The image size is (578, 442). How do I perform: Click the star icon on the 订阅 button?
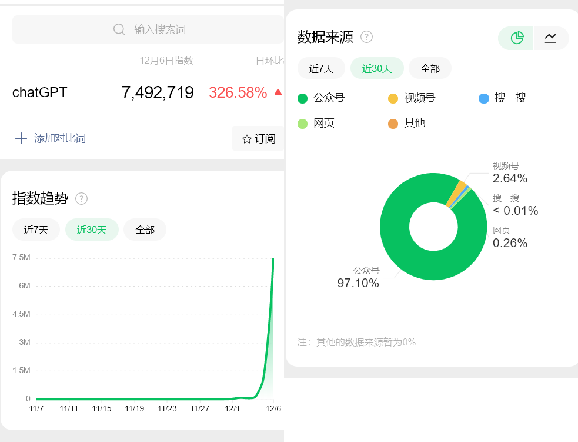pyautogui.click(x=246, y=138)
